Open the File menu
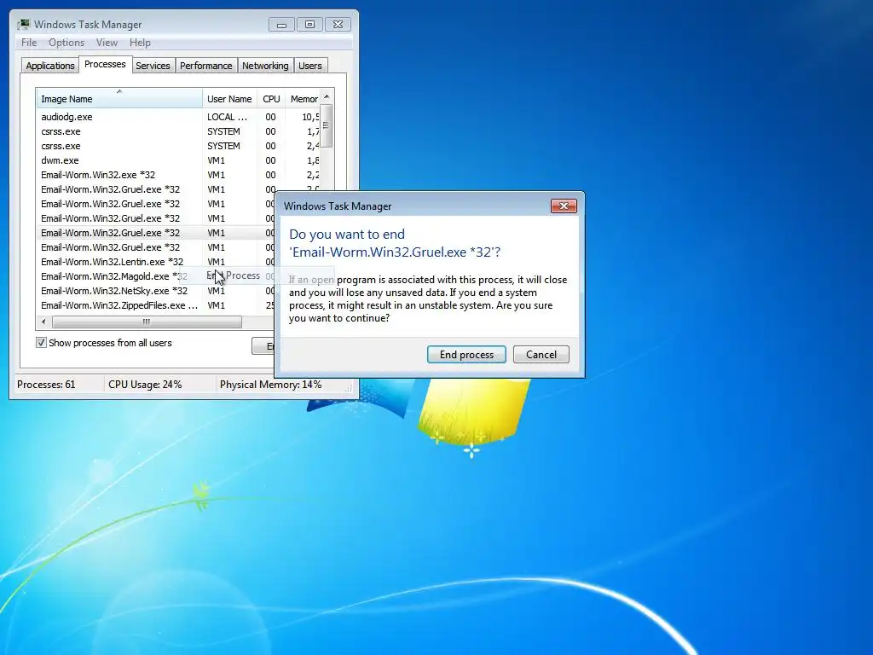Image resolution: width=873 pixels, height=655 pixels. (x=29, y=43)
